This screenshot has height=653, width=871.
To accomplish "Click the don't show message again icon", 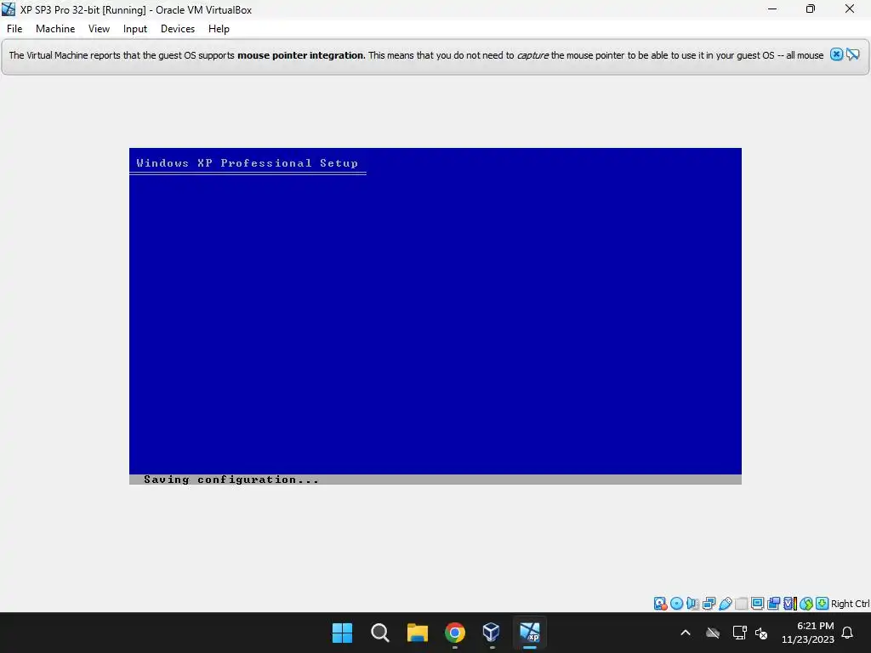I will 852,54.
